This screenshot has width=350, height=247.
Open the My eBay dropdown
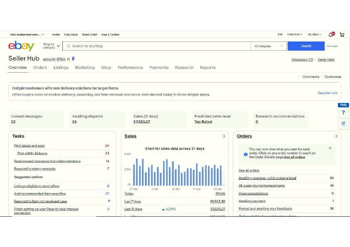click(315, 34)
